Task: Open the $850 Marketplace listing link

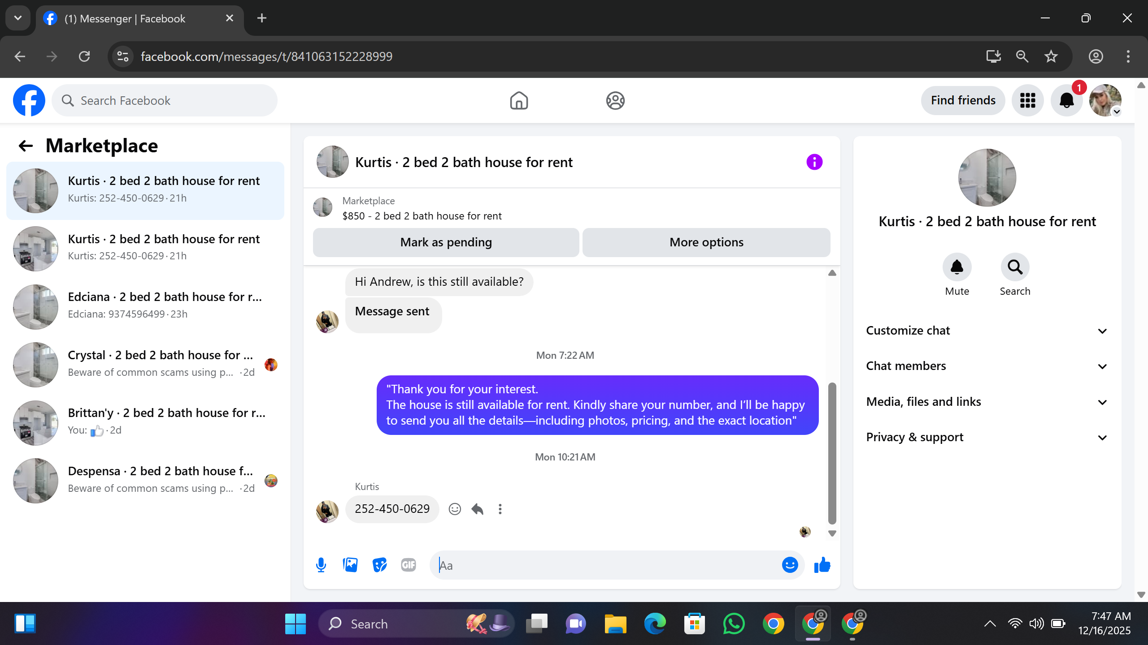Action: coord(422,216)
